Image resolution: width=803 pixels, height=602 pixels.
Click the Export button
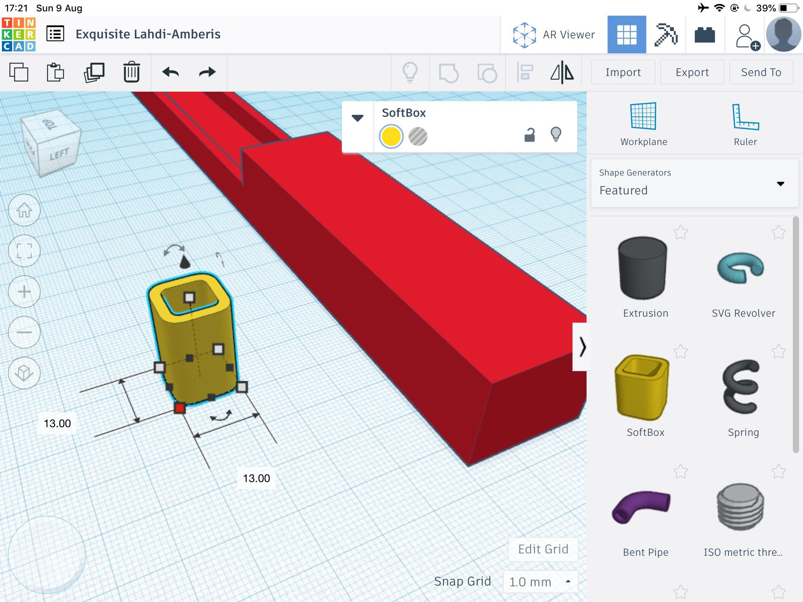click(691, 72)
